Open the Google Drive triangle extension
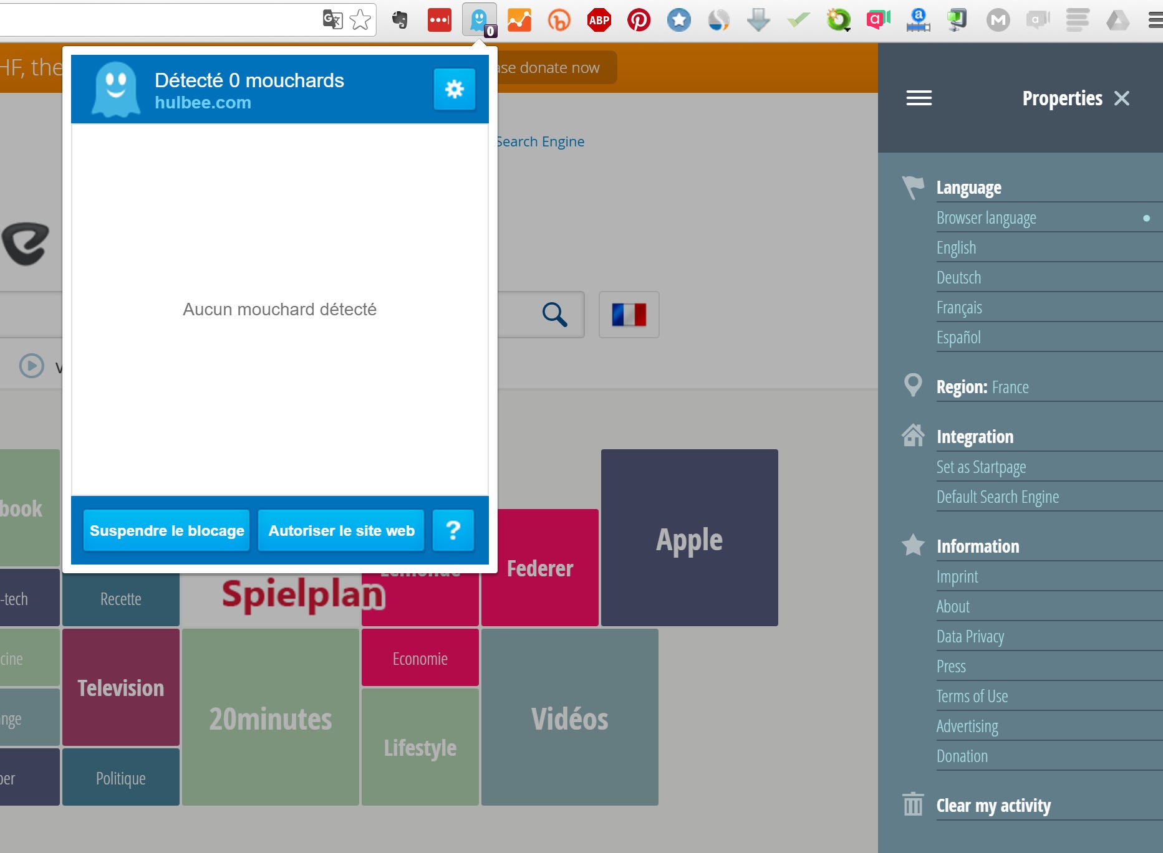This screenshot has height=853, width=1163. click(1118, 20)
